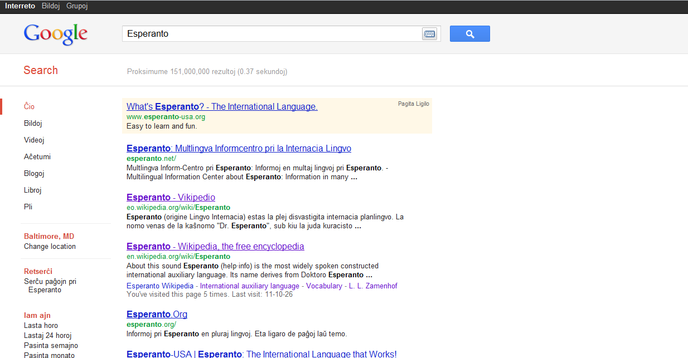Click the blue magnifier search button

[x=470, y=34]
